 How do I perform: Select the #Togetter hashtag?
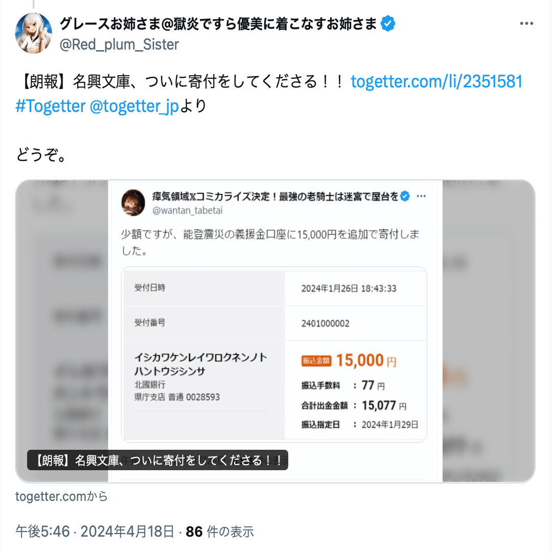[x=51, y=106]
